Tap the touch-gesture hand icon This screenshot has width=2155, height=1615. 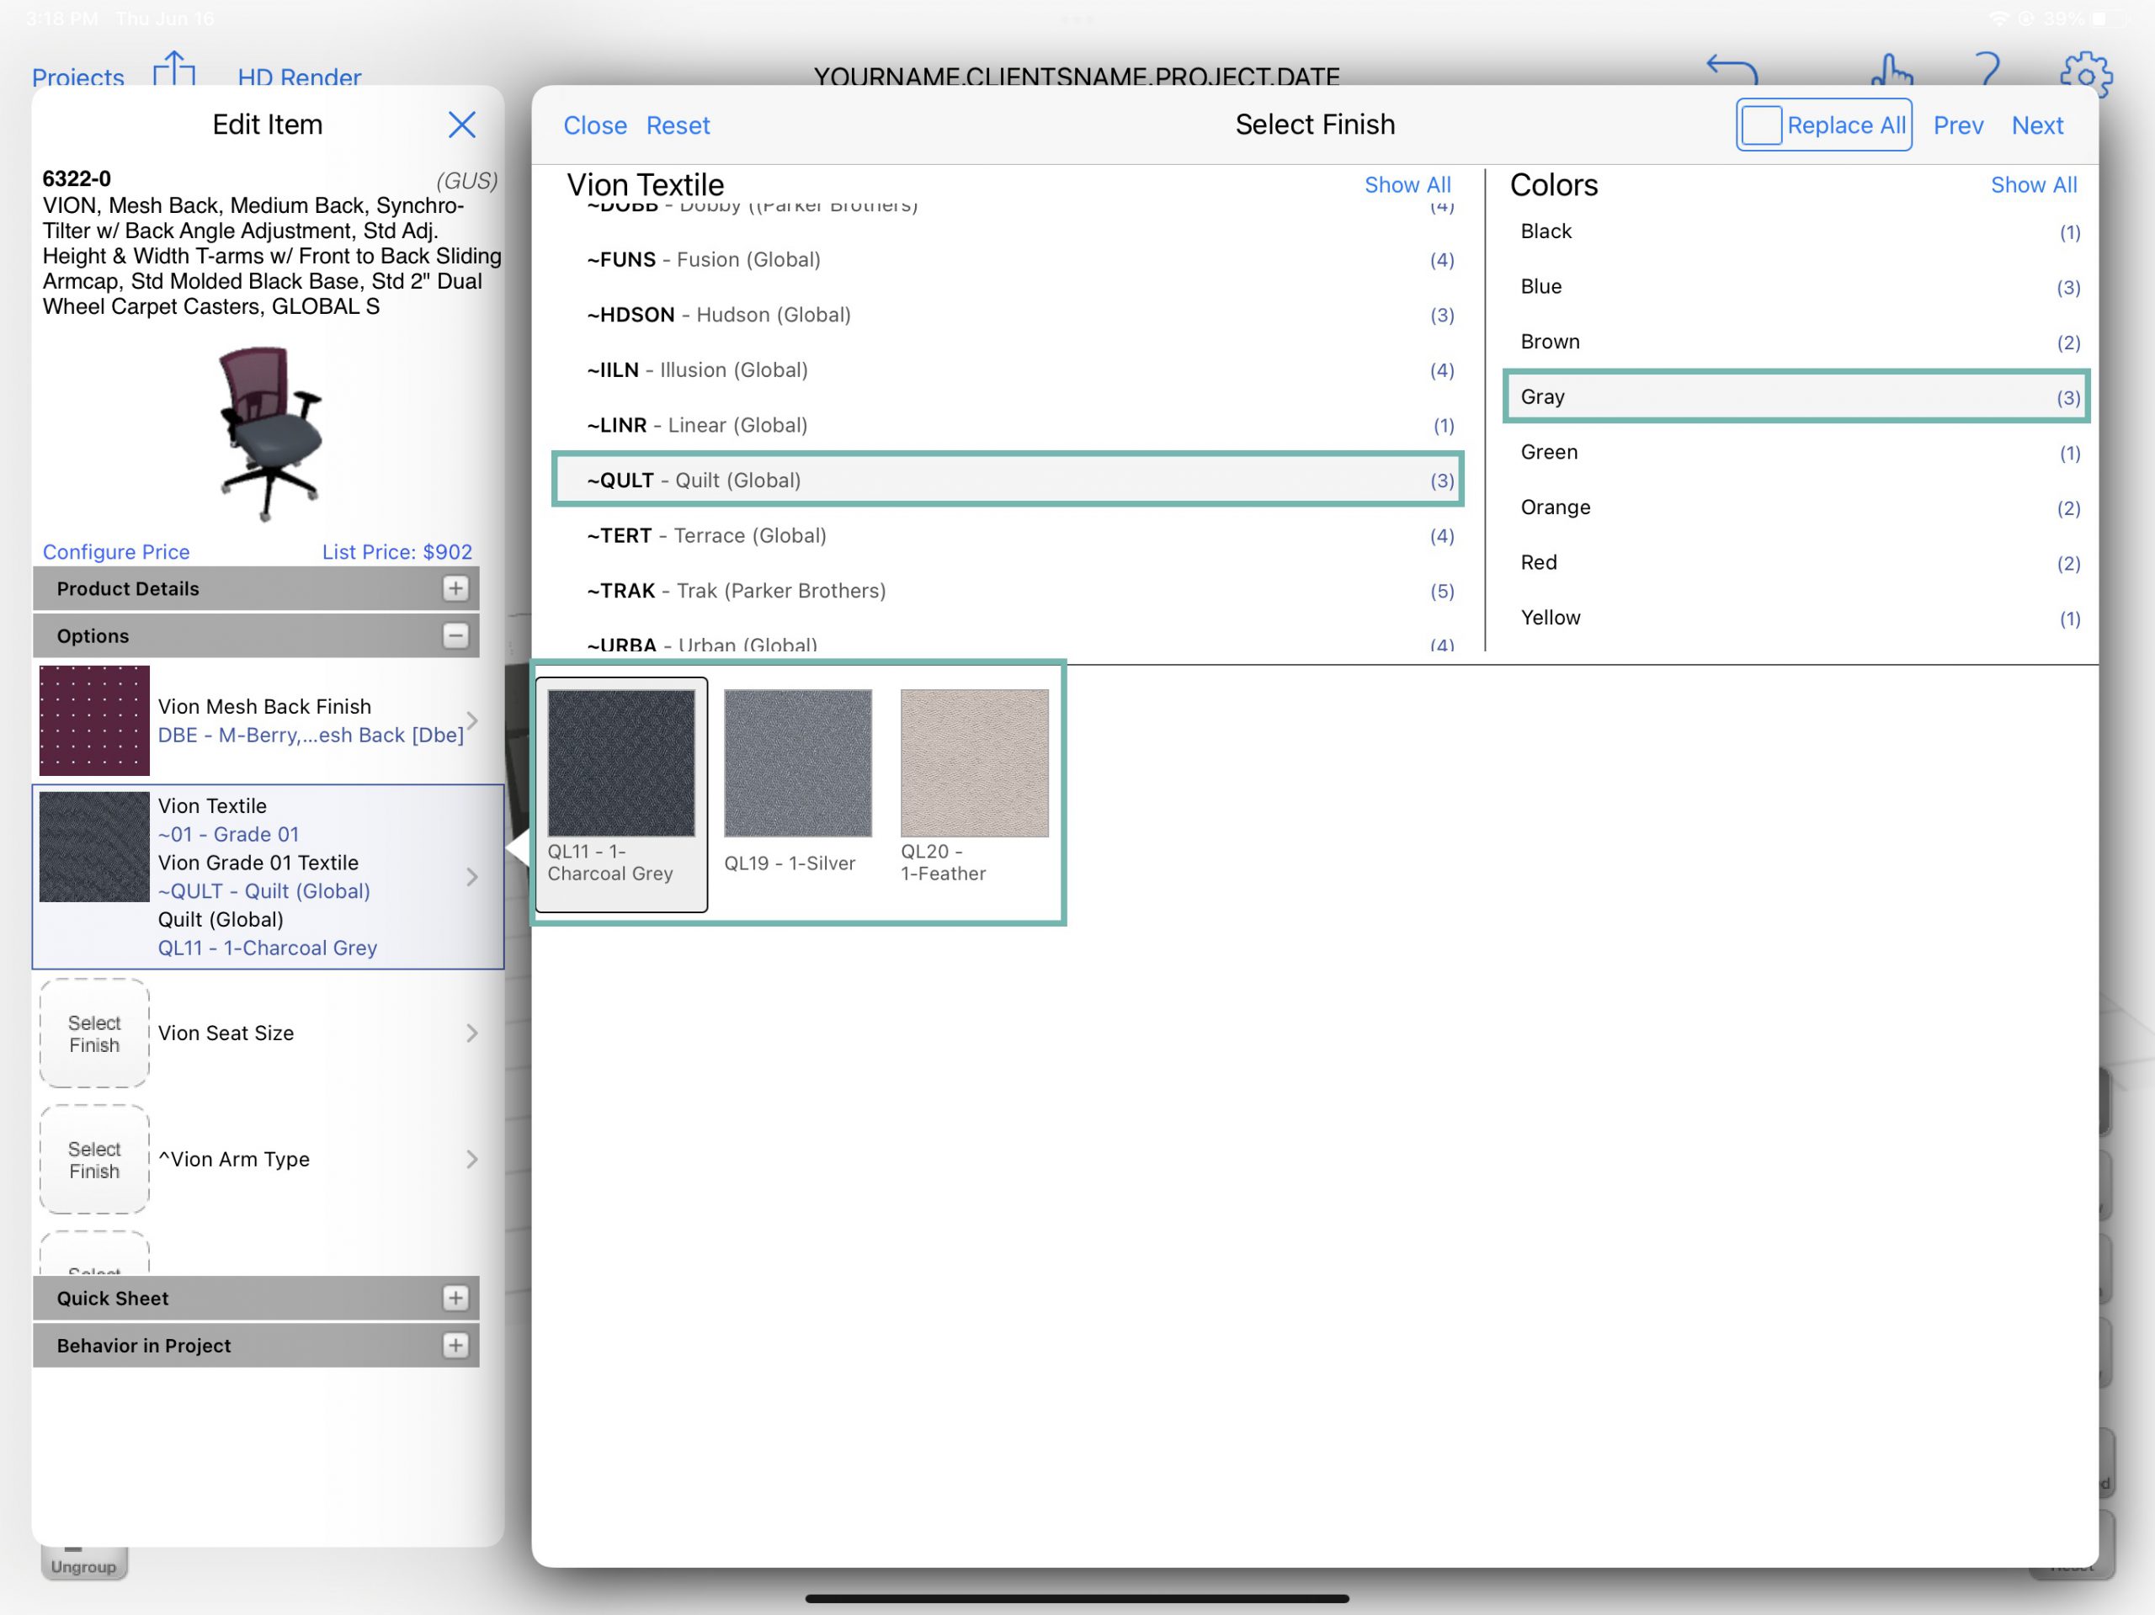[x=1892, y=70]
